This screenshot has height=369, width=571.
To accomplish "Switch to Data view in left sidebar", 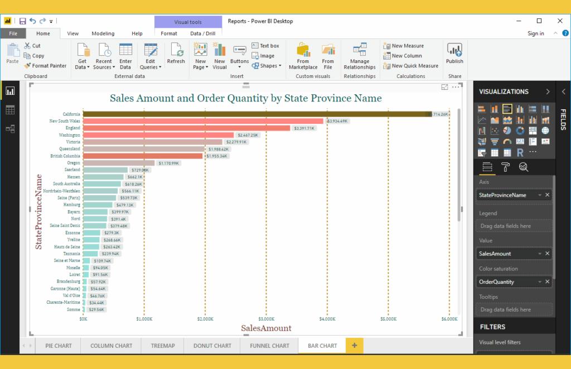I will (10, 110).
